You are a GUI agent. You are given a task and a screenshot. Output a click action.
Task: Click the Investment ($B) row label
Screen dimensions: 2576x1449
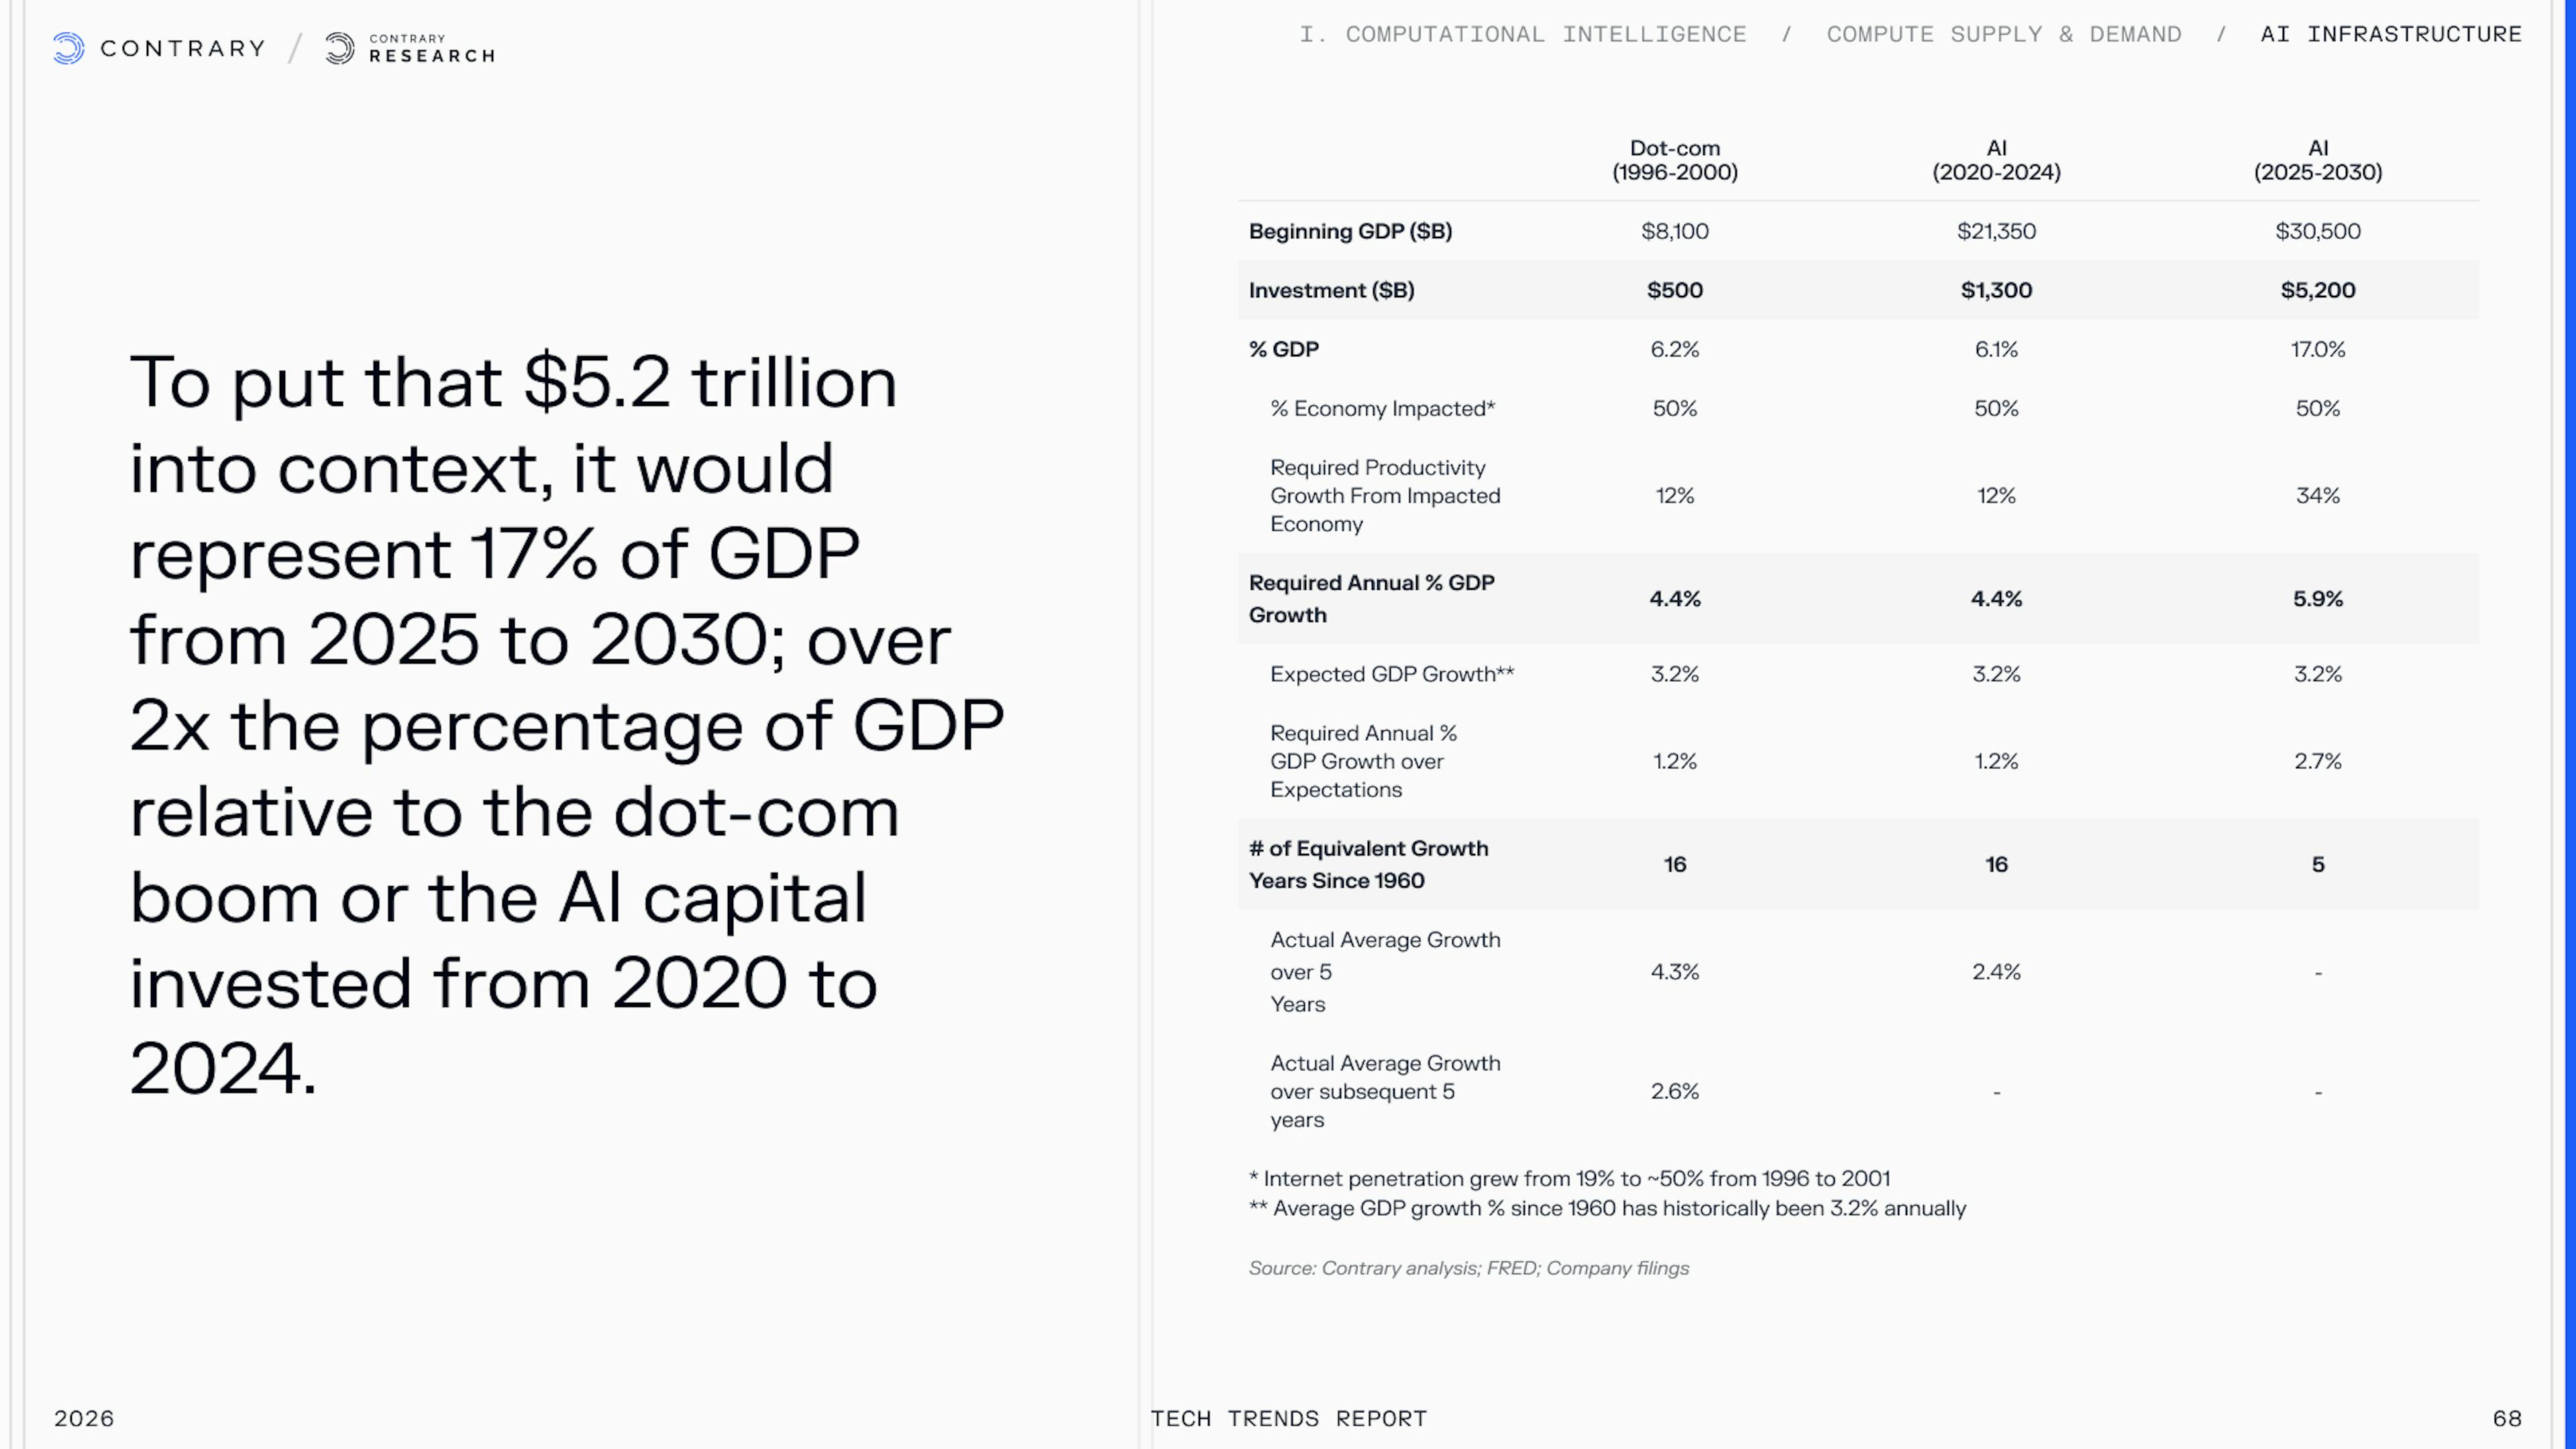(x=1331, y=290)
